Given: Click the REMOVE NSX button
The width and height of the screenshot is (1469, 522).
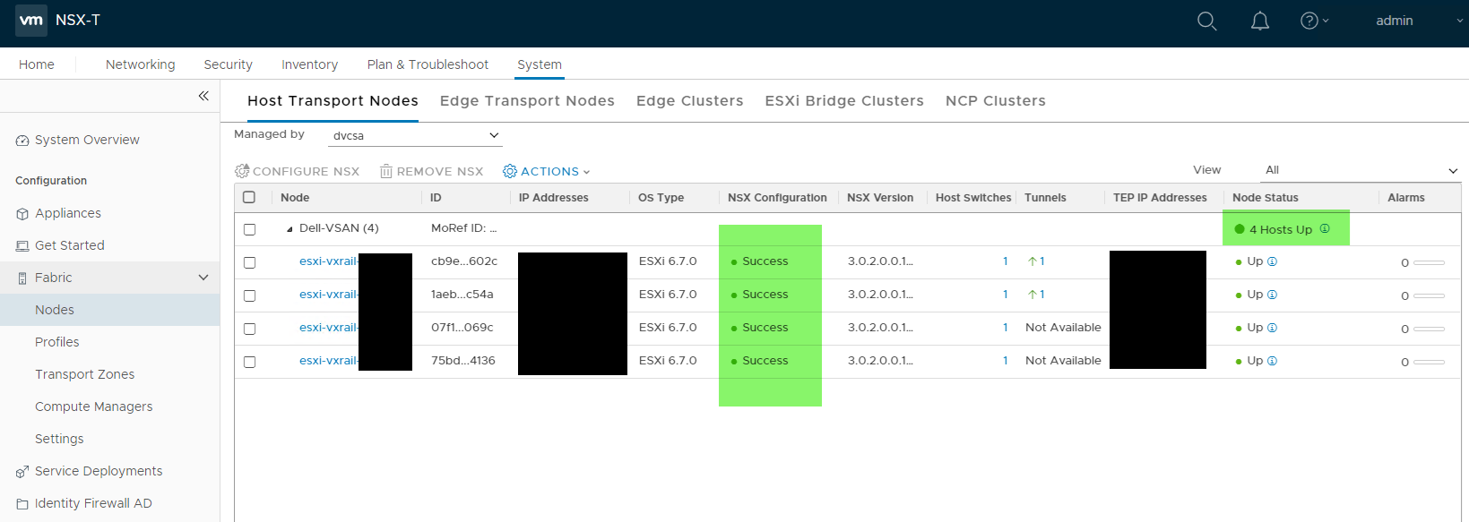Looking at the screenshot, I should coord(432,171).
